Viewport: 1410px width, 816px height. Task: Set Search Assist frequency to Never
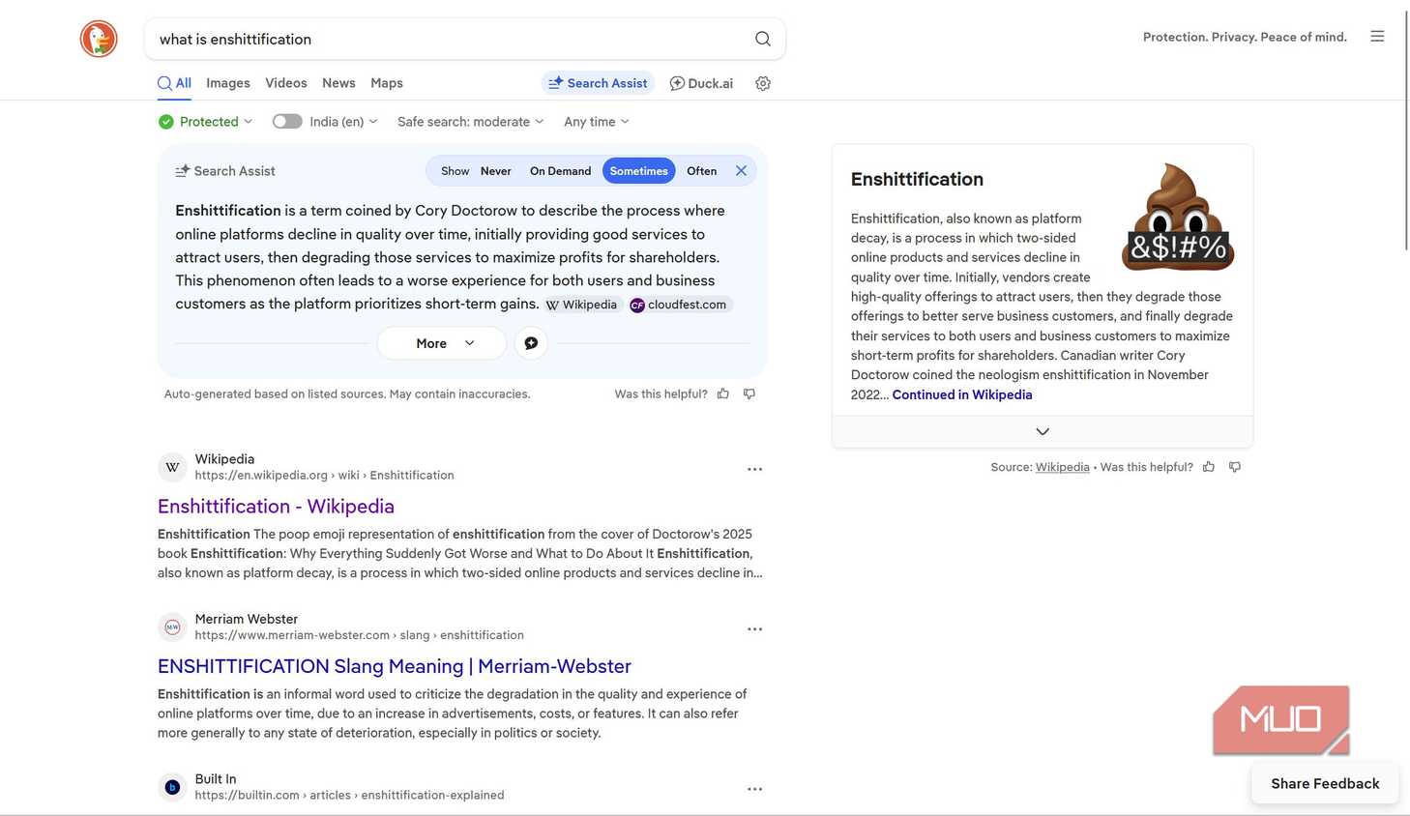[x=496, y=171]
